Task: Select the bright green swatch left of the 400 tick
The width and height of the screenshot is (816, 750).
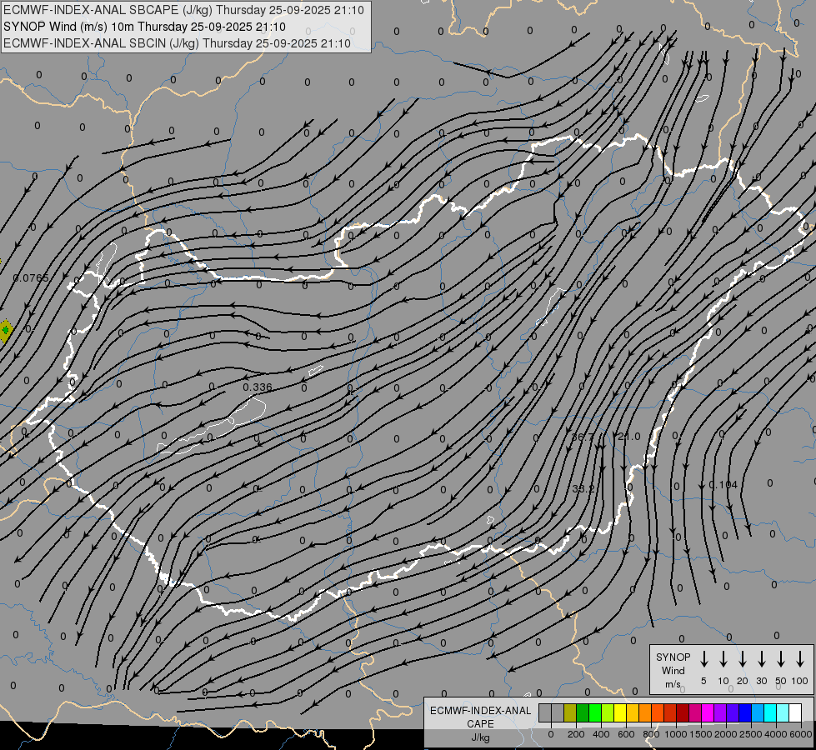Action: [595, 712]
